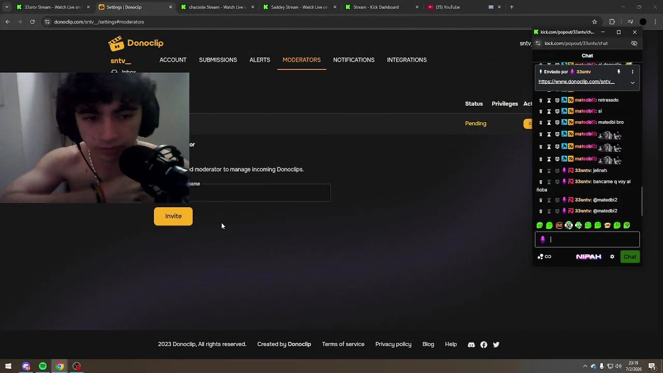Open Chrome from the taskbar
The image size is (663, 373).
coord(60,367)
